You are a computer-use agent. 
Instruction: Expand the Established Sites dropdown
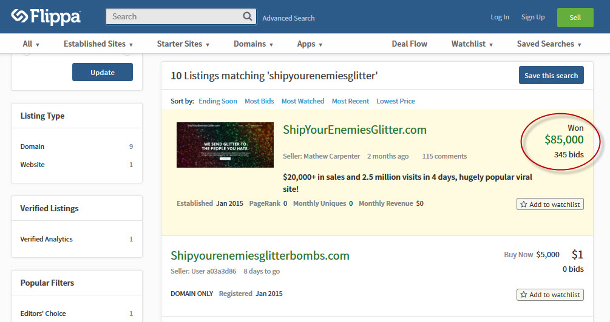click(x=98, y=44)
